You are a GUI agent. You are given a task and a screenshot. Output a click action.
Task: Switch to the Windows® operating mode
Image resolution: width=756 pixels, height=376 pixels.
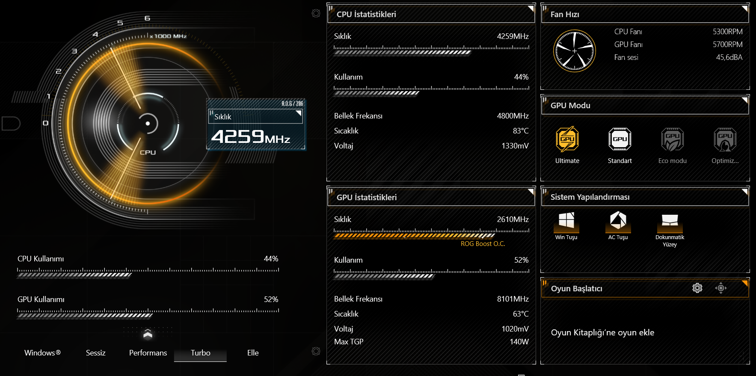42,353
